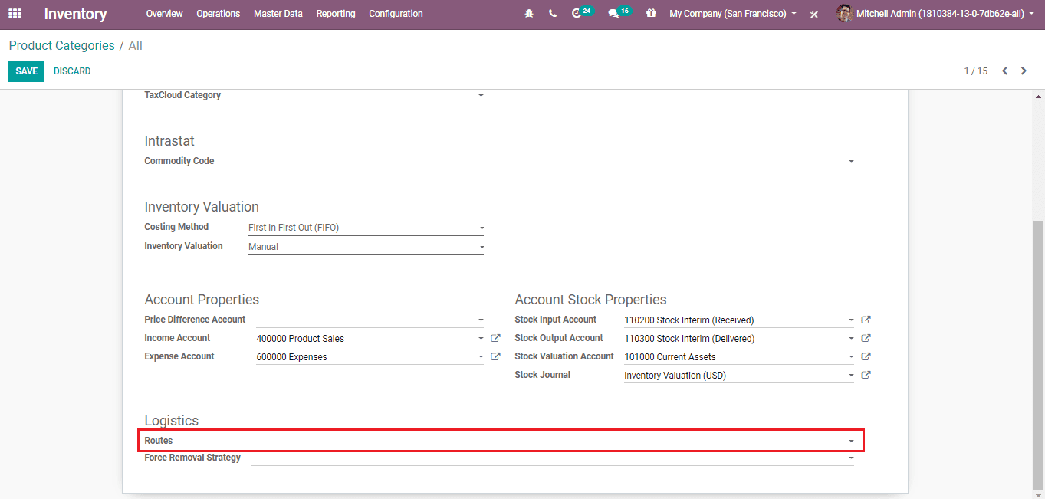Screen dimensions: 1045x499
Task: Open Configuration menu
Action: (x=396, y=14)
